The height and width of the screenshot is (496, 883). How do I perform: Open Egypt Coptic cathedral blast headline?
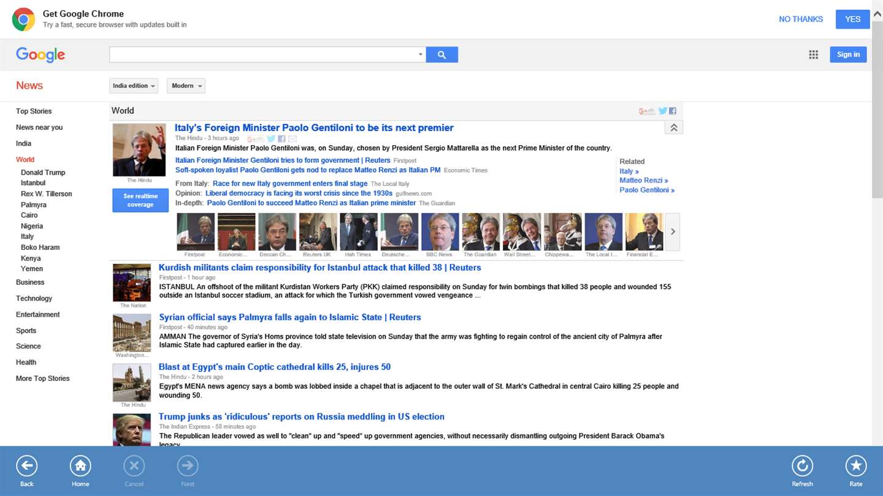(x=275, y=367)
